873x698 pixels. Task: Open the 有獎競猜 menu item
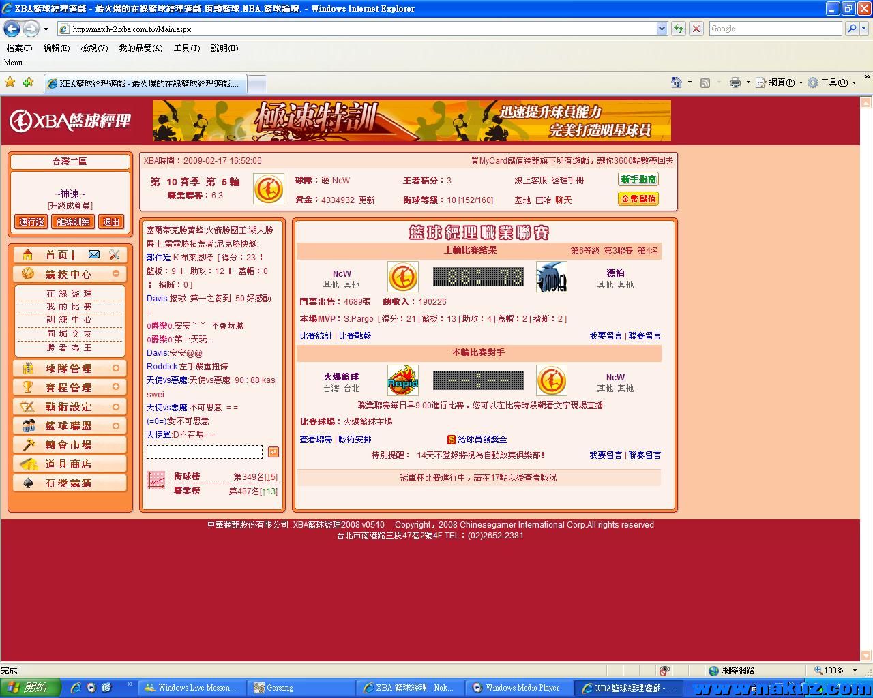pos(69,483)
